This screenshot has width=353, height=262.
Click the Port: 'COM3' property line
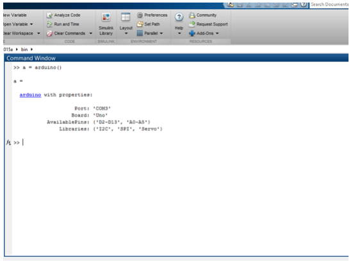pos(92,109)
